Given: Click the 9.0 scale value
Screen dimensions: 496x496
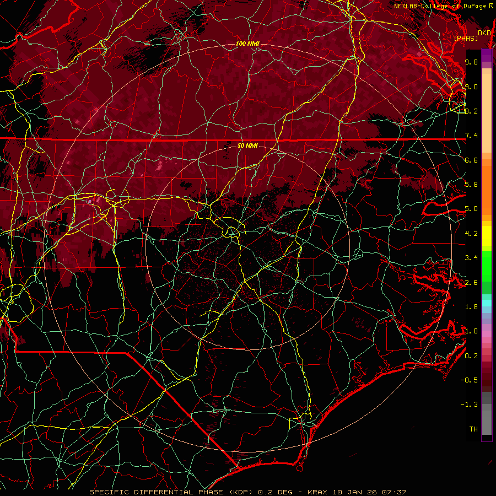Looking at the screenshot, I should tap(471, 87).
